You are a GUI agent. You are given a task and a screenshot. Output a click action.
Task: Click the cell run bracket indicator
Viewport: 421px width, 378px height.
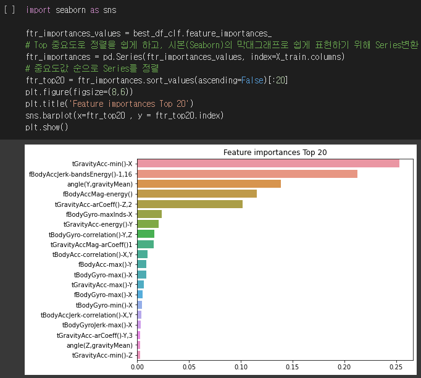pyautogui.click(x=9, y=10)
